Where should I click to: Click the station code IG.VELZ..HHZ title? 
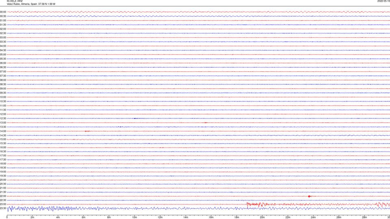(x=15, y=1)
